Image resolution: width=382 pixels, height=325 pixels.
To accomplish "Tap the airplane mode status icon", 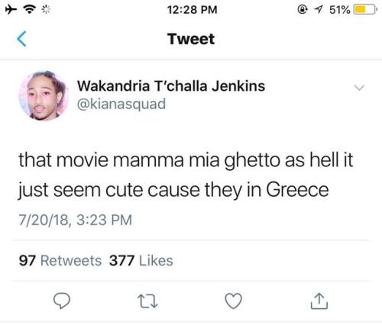I will pos(11,10).
